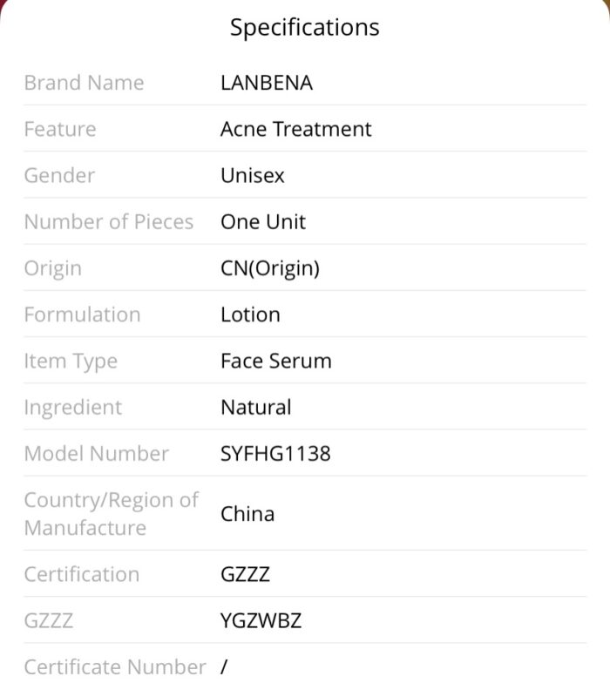
Task: Select the China manufacture country value
Action: [x=247, y=514]
